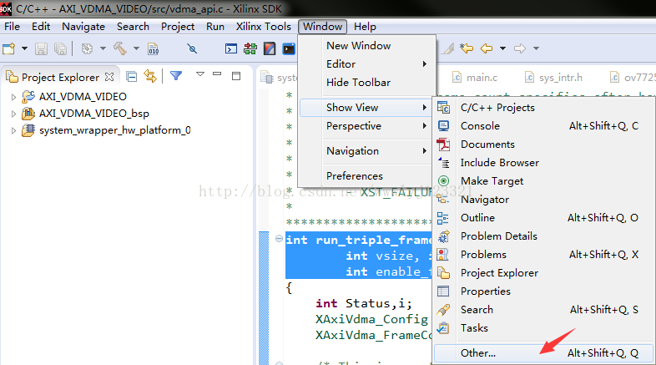656x365 pixels.
Task: Minimize the Project Explorer panel
Action: (217, 74)
